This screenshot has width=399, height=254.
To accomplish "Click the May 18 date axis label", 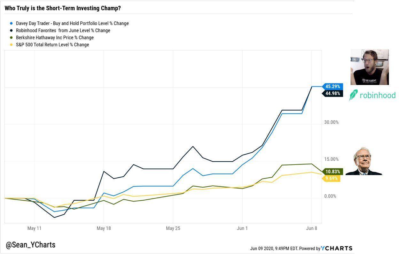I will tap(104, 228).
